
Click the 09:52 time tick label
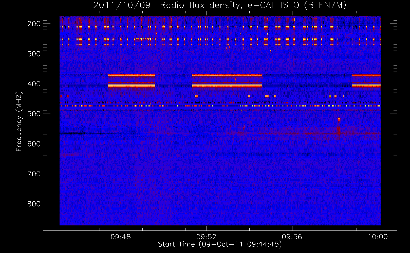[x=207, y=237]
